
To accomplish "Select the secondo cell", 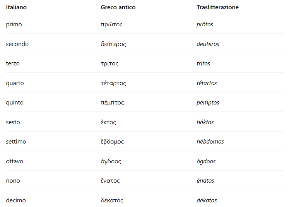I will pos(17,44).
